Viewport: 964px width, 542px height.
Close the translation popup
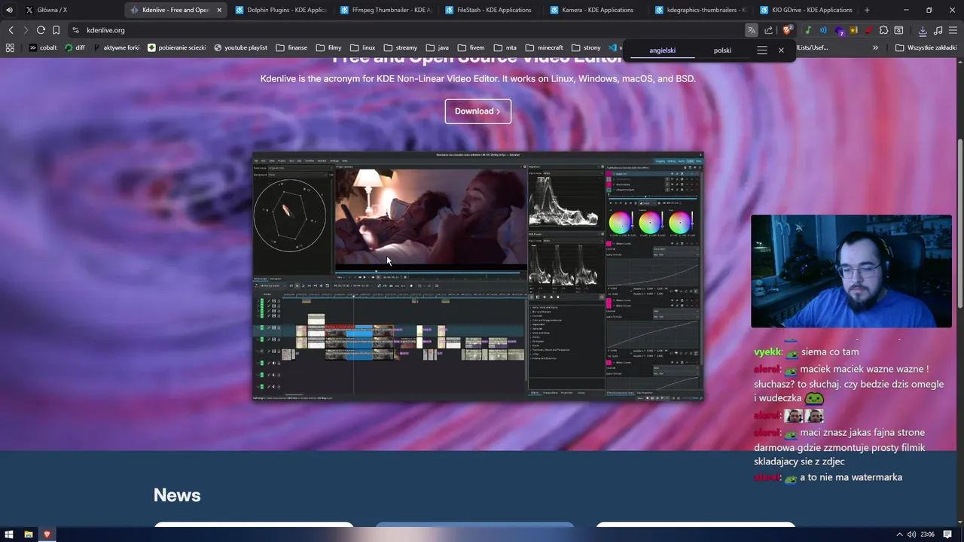pyautogui.click(x=781, y=50)
